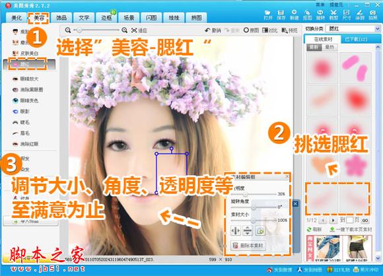Select the 涂鸦 doodle brush icon
This screenshot has width=383, height=276.
point(359,15)
